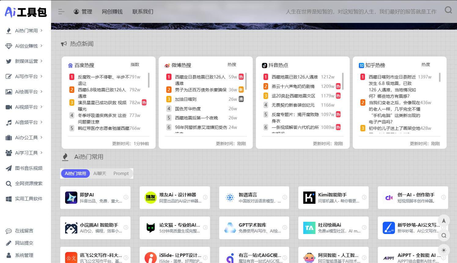
Task: Click the 堆友Ai design tool icon
Action: 150,198
